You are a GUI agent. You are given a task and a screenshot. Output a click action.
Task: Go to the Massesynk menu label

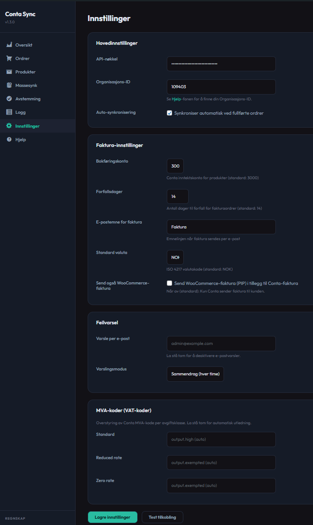pyautogui.click(x=26, y=86)
